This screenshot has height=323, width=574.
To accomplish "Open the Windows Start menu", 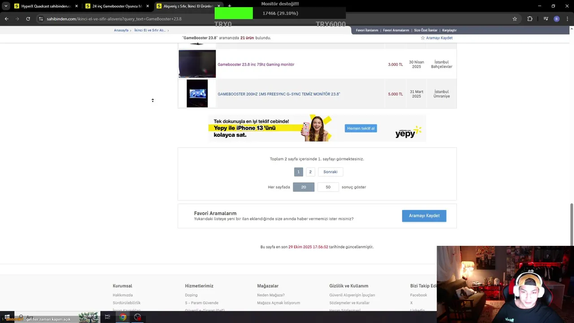I will [x=7, y=317].
